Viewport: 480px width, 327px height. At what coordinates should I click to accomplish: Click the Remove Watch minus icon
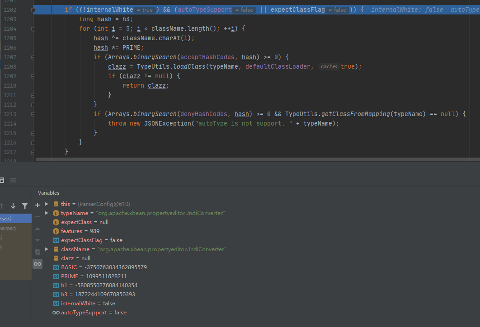(x=38, y=217)
